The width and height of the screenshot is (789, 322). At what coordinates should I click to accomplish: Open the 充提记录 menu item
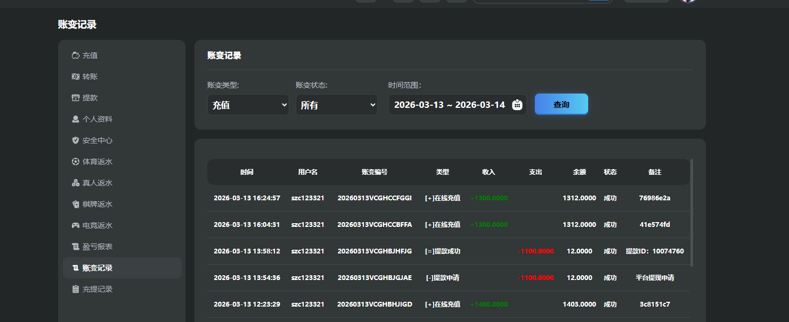coord(97,289)
